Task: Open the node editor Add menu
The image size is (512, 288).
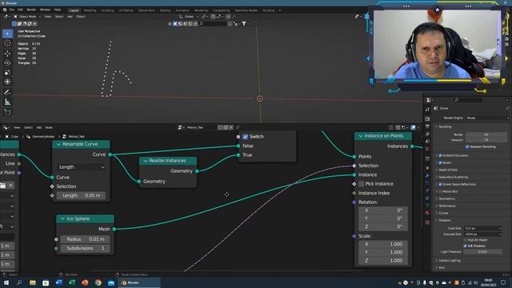Action: click(39, 127)
